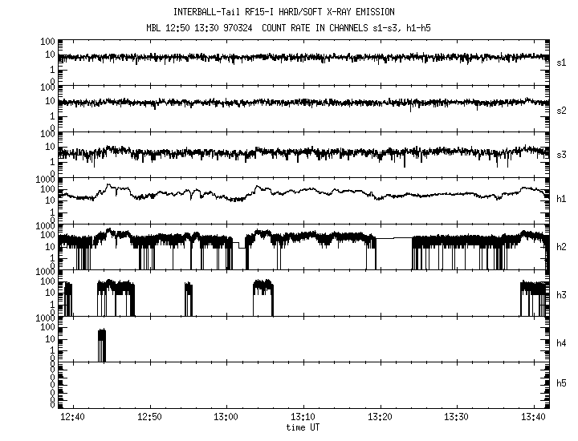Click the INTERBALL-Tail RF15-I plot title
This screenshot has height=441, width=578.
(x=294, y=12)
